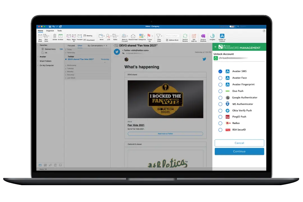Select MS Authenticator radio option

coord(220,104)
